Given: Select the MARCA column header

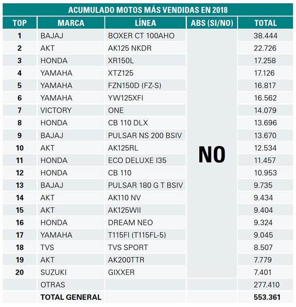Looking at the screenshot, I should click(x=71, y=23).
